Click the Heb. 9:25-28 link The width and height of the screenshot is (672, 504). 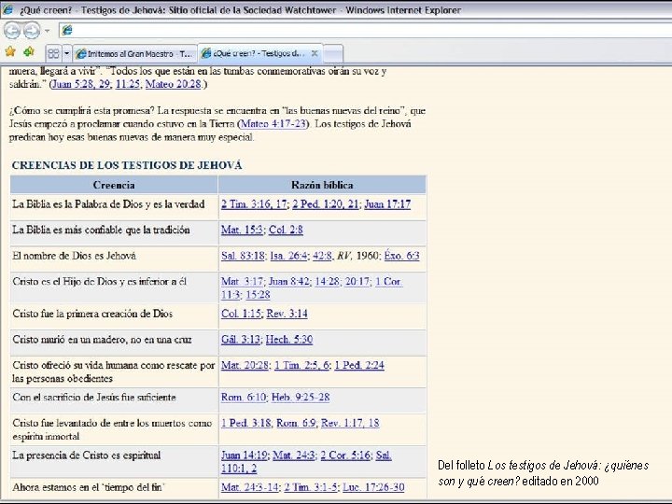point(301,398)
